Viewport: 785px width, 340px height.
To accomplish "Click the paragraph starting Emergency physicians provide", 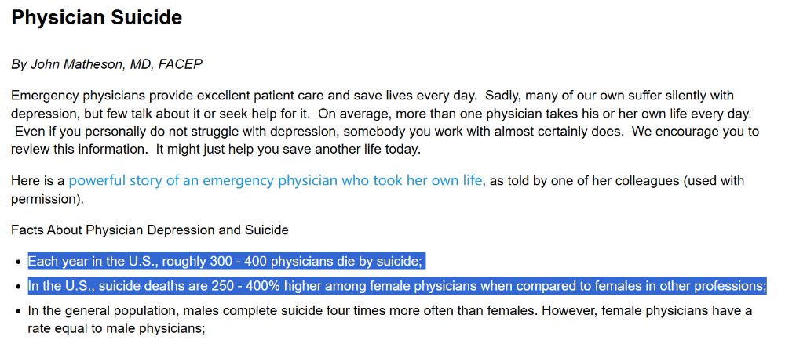I will coord(235,96).
